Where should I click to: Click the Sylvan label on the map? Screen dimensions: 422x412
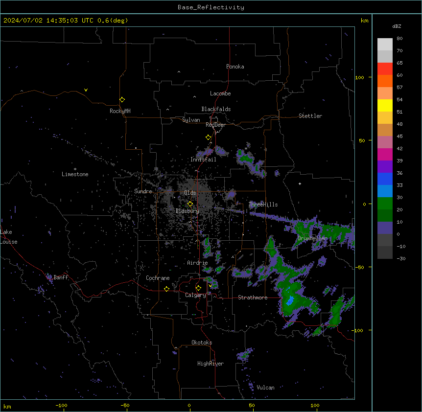click(x=191, y=120)
